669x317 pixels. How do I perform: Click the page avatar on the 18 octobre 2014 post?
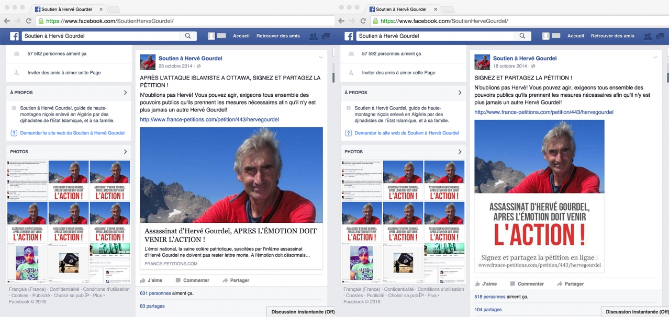[x=482, y=62]
